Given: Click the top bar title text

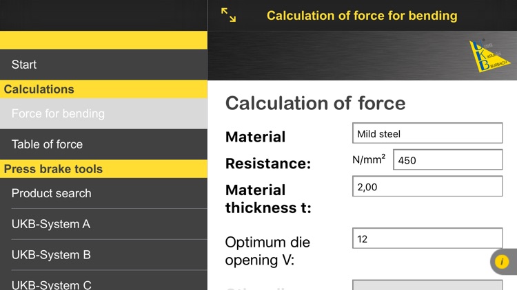Looking at the screenshot, I should click(361, 15).
